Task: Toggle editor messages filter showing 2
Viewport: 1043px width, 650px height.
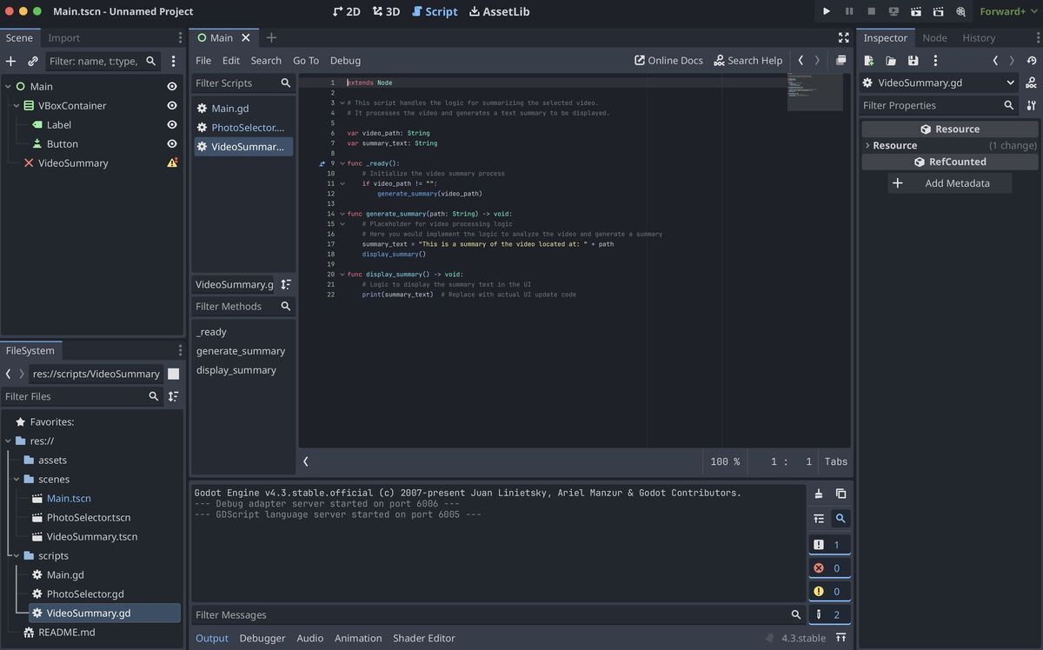Action: pyautogui.click(x=829, y=614)
